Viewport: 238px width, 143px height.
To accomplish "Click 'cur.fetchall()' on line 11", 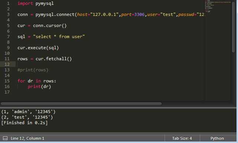I will pos(54,59).
